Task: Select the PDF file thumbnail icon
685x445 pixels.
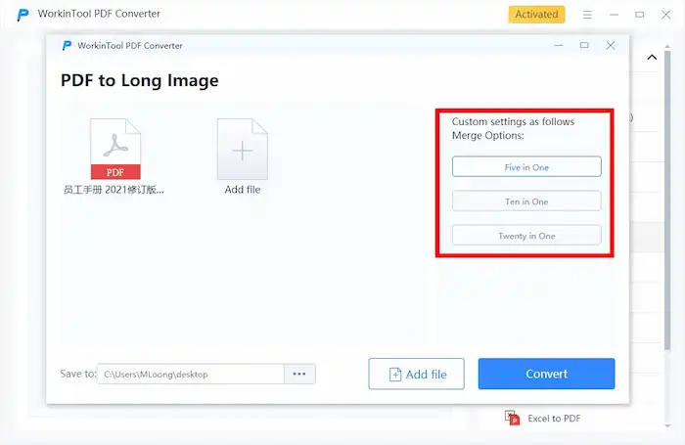Action: click(115, 149)
